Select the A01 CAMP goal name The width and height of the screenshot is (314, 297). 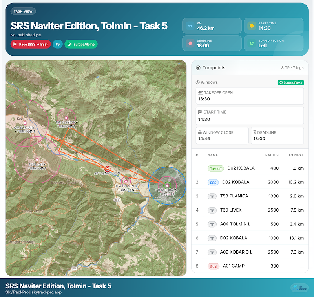click(234, 266)
